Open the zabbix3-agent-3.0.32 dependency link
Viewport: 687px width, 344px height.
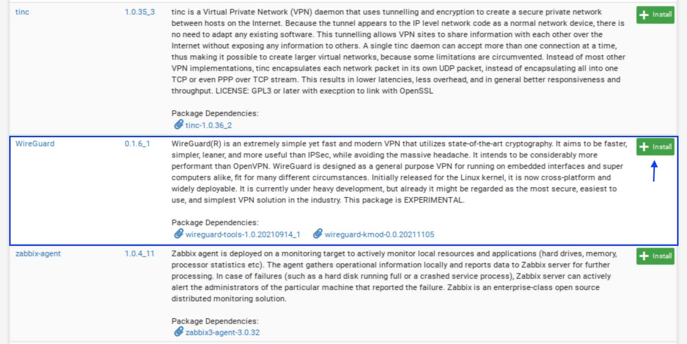click(223, 332)
